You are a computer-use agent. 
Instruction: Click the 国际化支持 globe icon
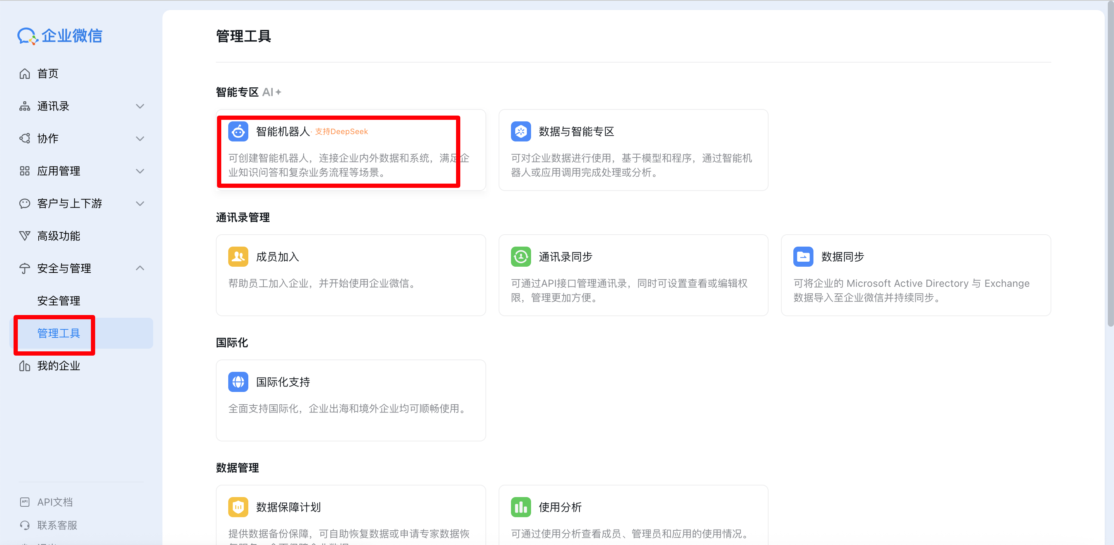[238, 382]
